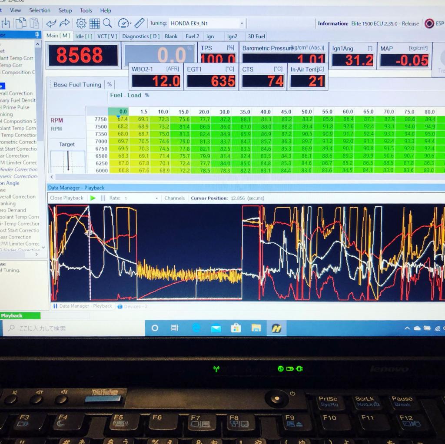Open the Tools menu
This screenshot has height=444, width=445.
86,10
